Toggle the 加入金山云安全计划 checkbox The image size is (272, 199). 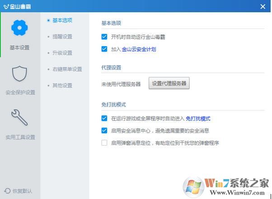104,49
